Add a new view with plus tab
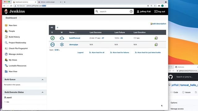198x111 pixels. (58, 27)
